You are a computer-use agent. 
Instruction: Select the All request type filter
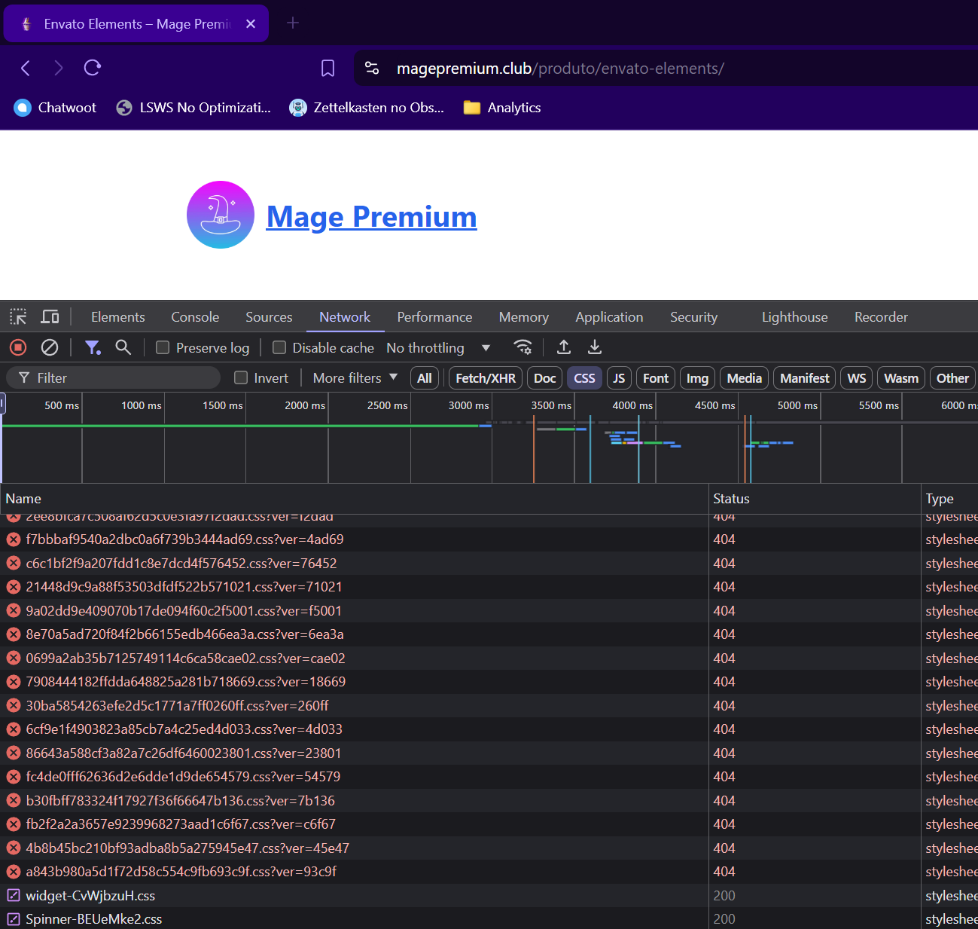coord(425,378)
